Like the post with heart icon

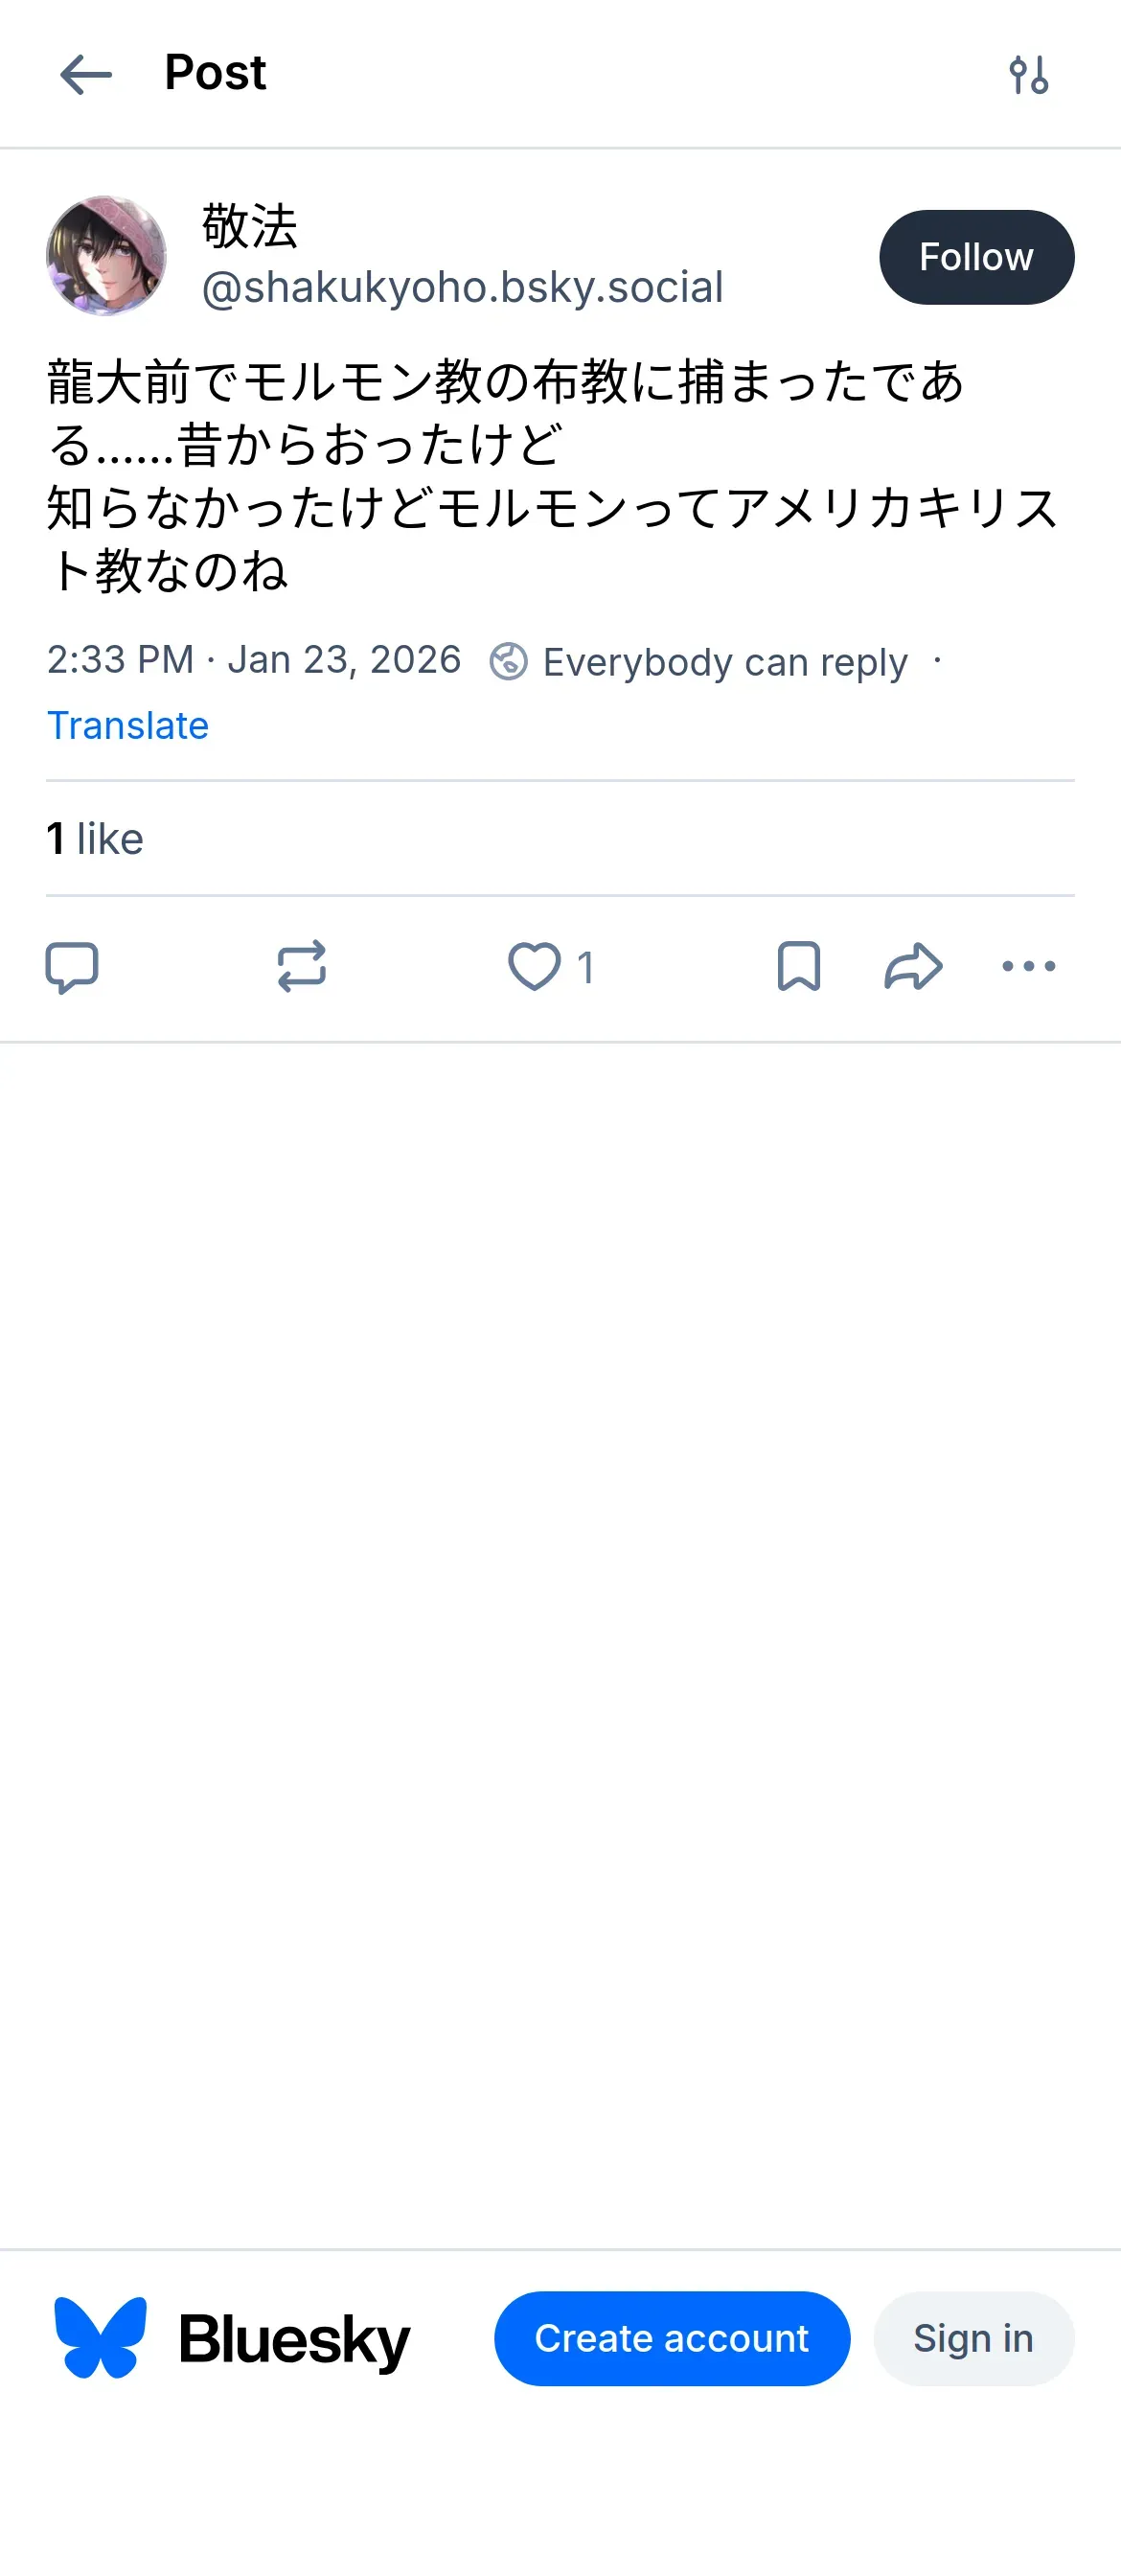(x=535, y=967)
